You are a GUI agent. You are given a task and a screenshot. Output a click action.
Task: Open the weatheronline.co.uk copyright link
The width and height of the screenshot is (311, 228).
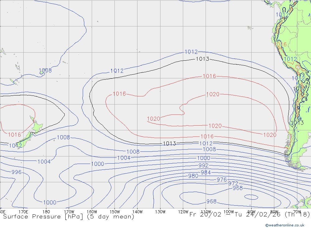(285, 225)
